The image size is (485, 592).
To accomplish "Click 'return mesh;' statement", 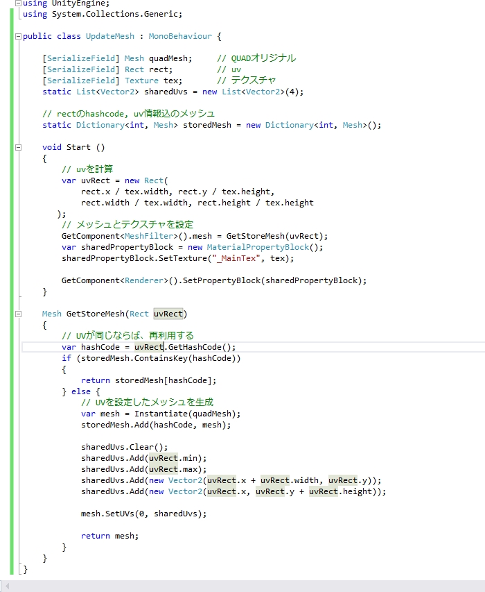I will [109, 536].
